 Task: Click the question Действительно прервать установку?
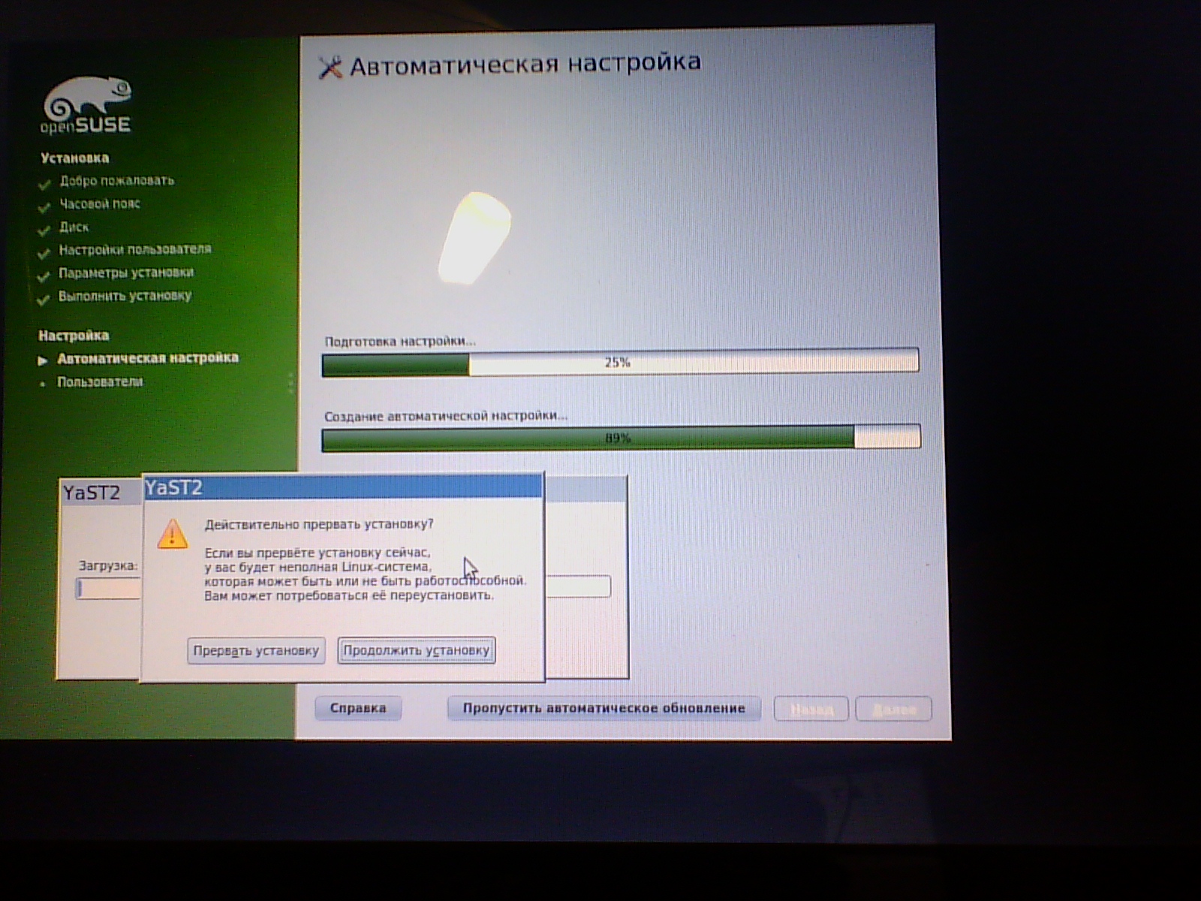click(319, 524)
